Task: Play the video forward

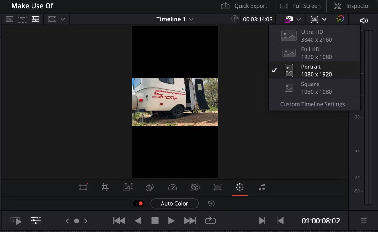Action: (171, 221)
